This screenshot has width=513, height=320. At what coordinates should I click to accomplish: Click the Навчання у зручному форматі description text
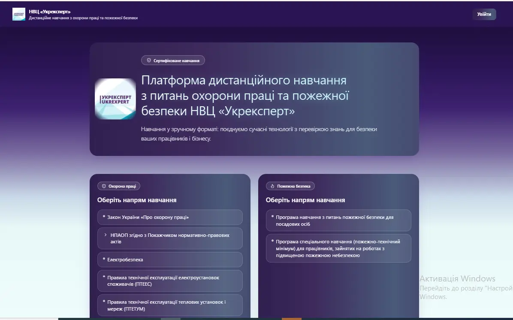[x=259, y=134]
